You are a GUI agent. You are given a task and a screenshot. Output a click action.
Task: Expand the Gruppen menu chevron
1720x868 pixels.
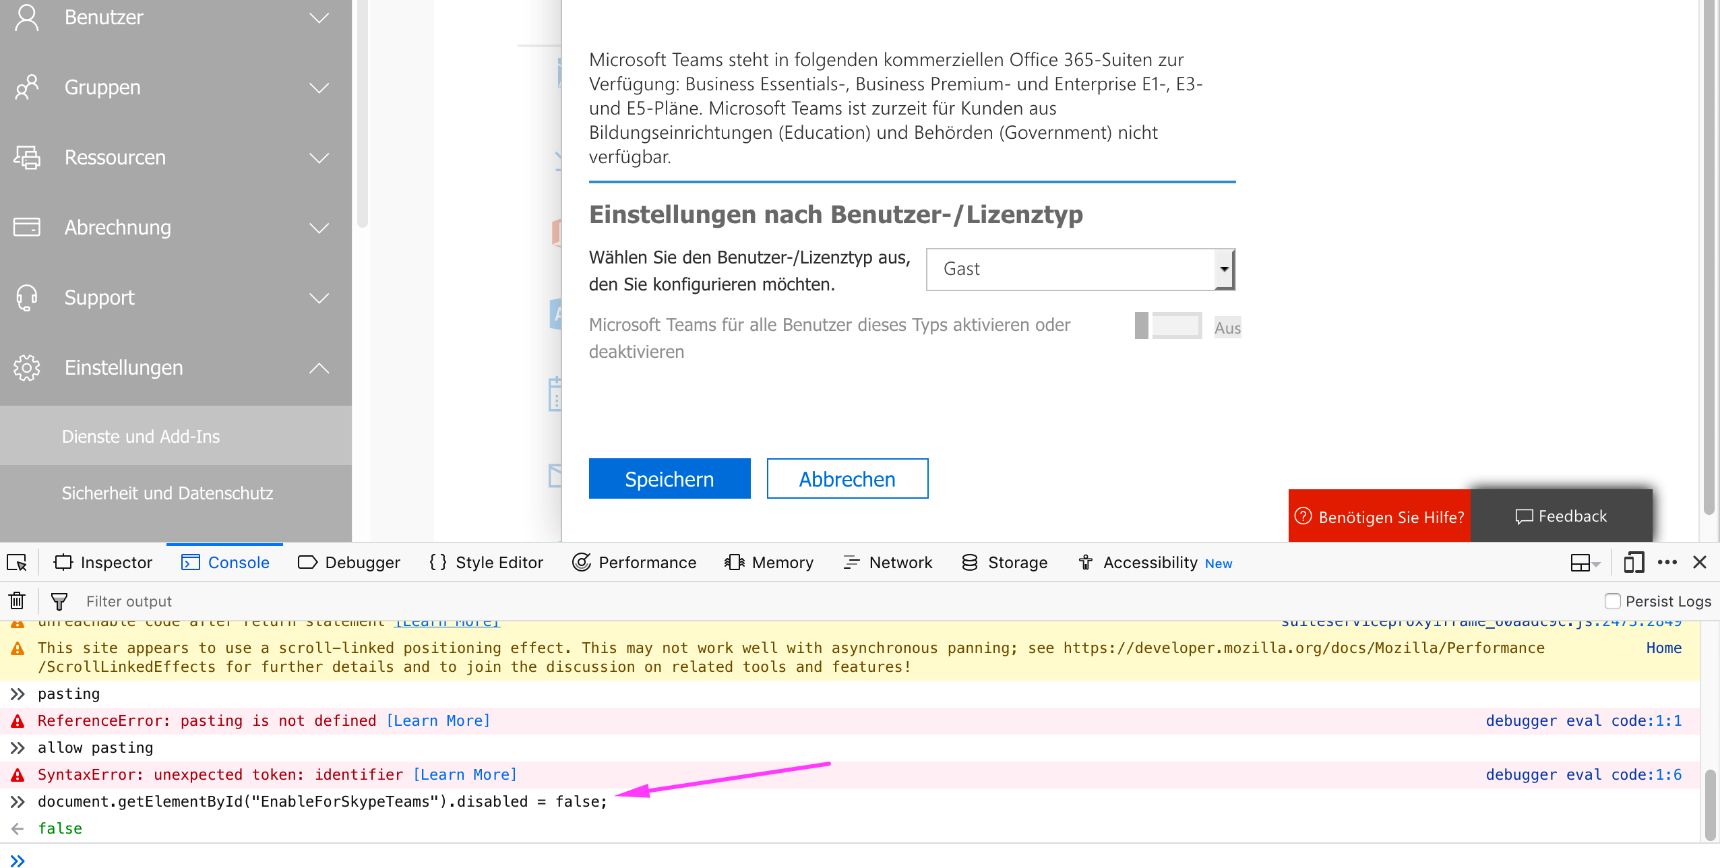pyautogui.click(x=319, y=88)
